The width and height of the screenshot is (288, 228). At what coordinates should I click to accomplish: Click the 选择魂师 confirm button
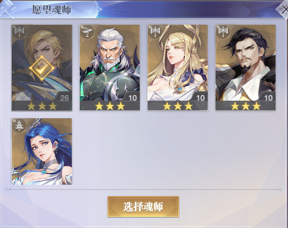[143, 207]
